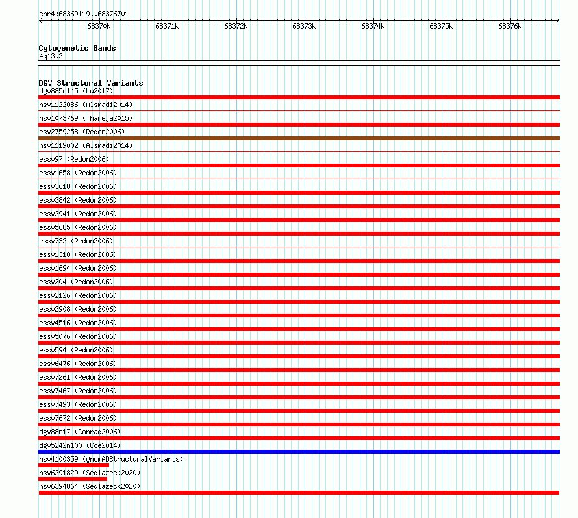Select the essv7261 (Redon2006) label

point(78,377)
